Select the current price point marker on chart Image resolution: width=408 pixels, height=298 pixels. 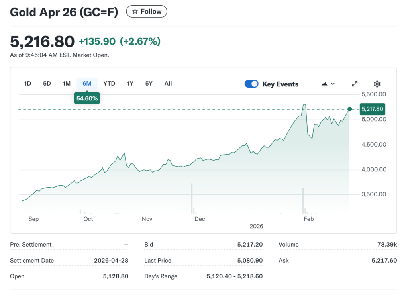[x=349, y=109]
